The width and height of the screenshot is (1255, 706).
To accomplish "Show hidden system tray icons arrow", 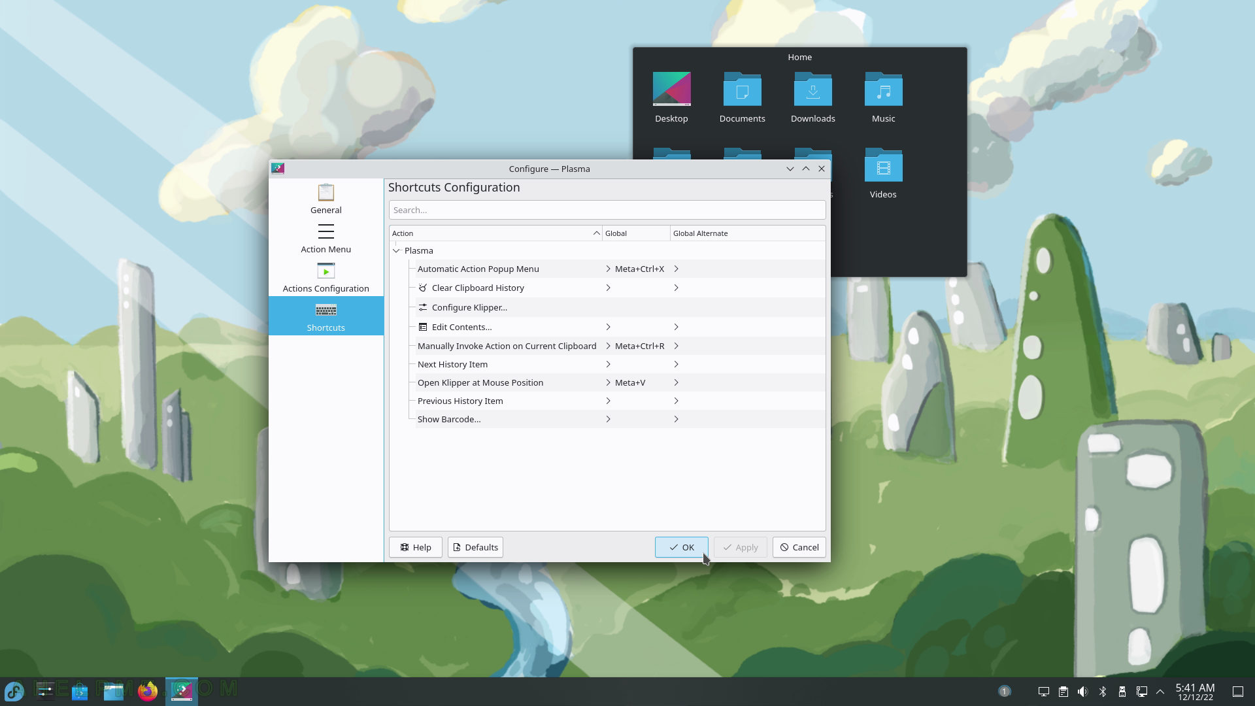I will point(1160,692).
